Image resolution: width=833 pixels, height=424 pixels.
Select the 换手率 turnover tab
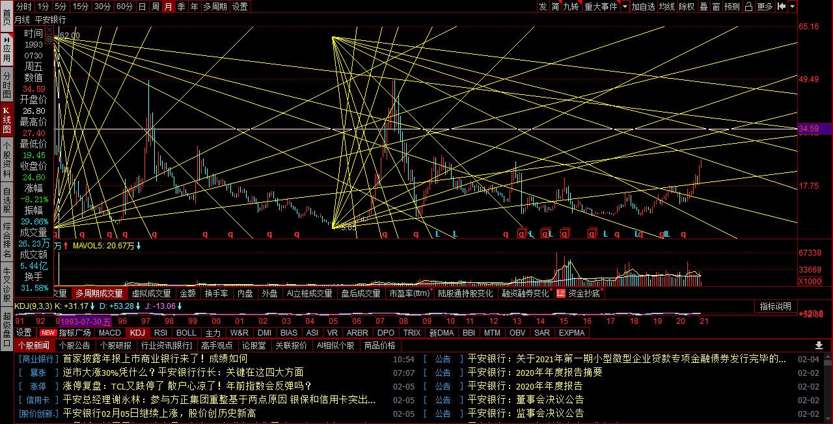(217, 293)
